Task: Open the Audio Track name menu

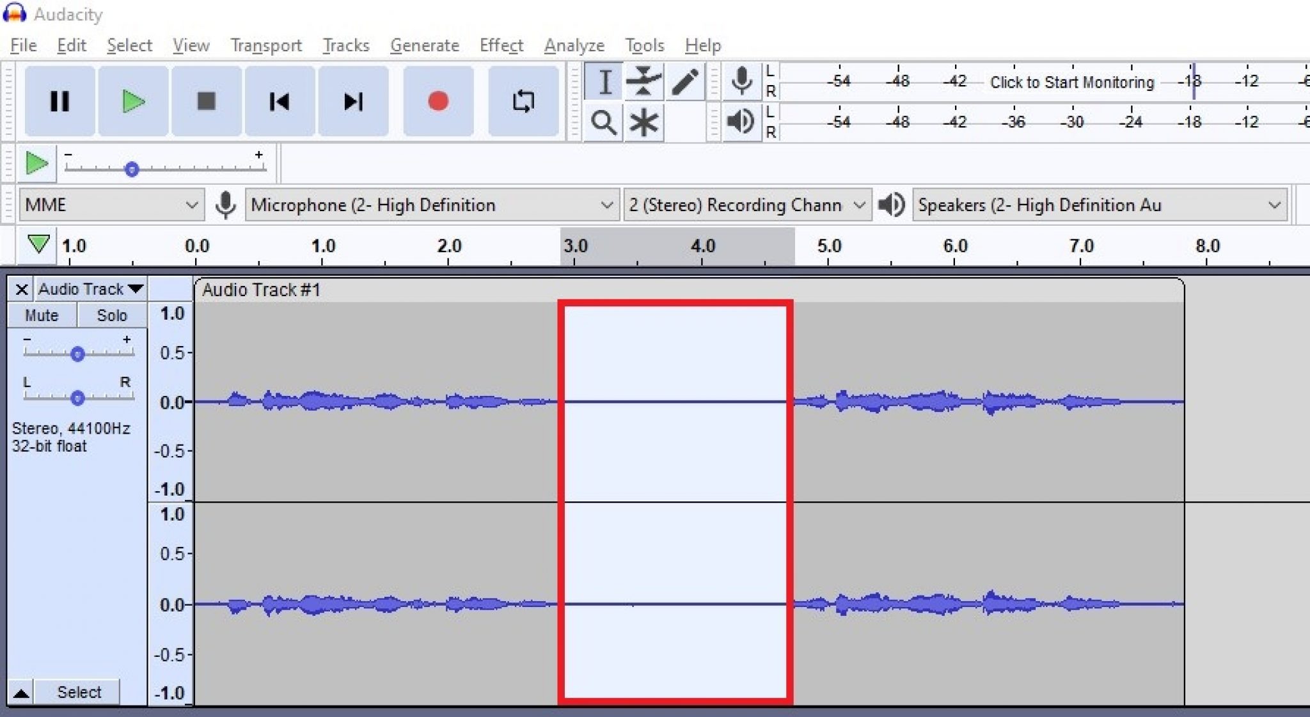Action: click(x=90, y=288)
